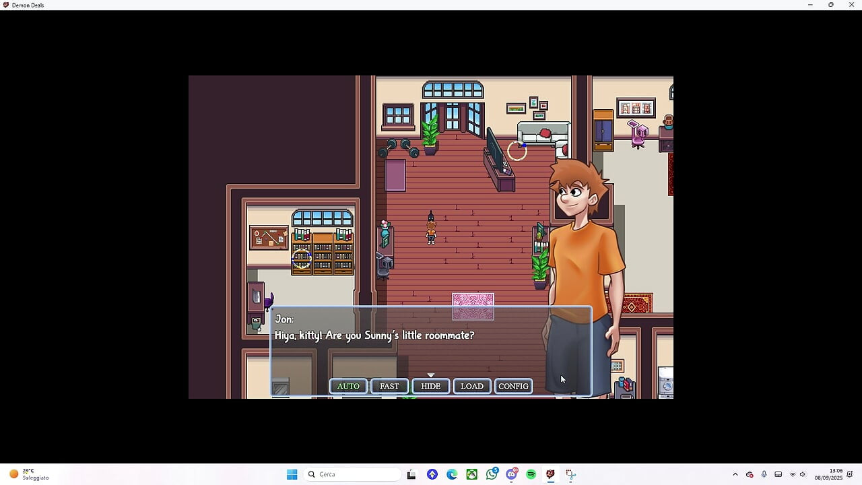Toggle the AUTO dialogue mode button

click(348, 386)
